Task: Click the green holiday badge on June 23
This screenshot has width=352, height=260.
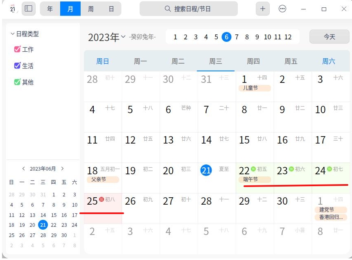Action: tap(291, 169)
